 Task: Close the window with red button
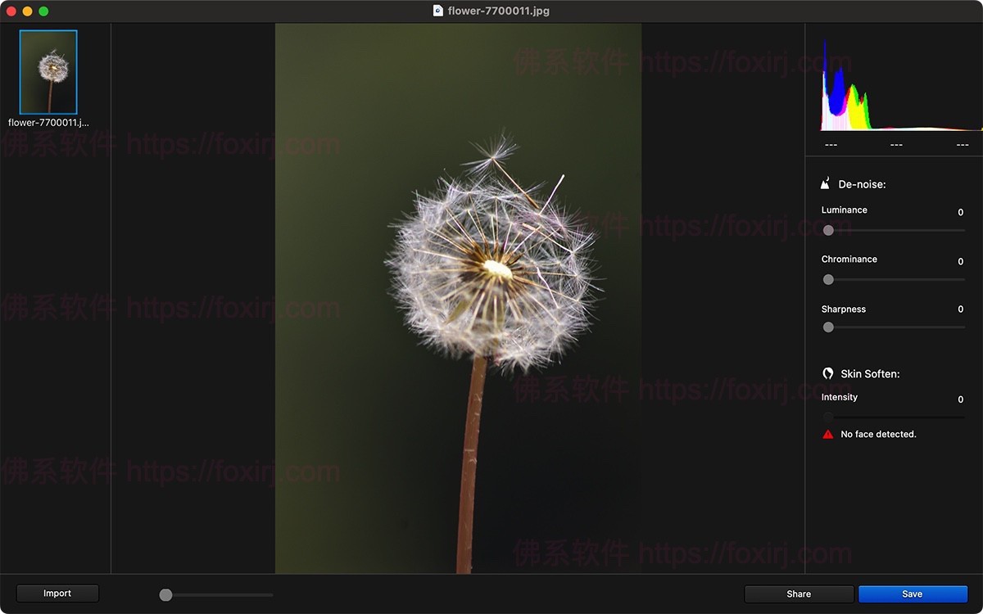tap(11, 11)
